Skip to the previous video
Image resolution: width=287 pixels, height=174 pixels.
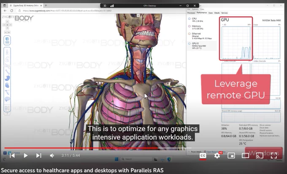(x=12, y=155)
